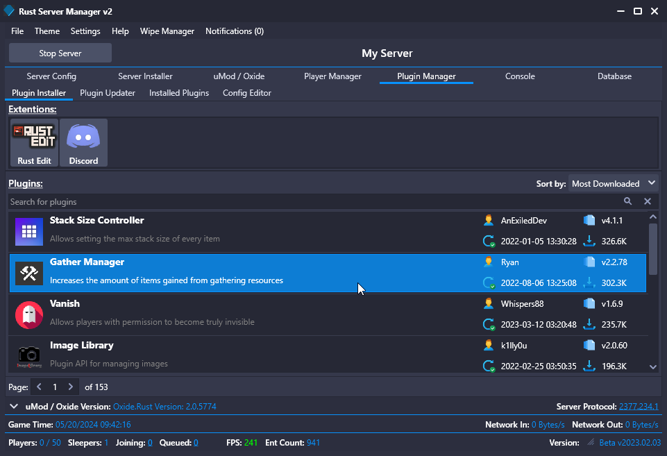Focus the Search for plugins field
The width and height of the screenshot is (667, 456).
(312, 201)
